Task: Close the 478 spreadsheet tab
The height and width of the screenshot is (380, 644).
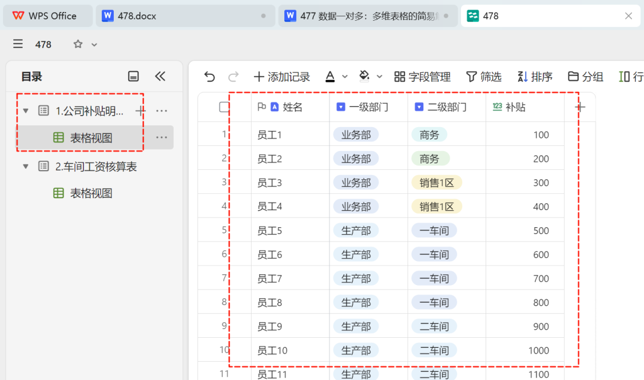Action: tap(628, 16)
